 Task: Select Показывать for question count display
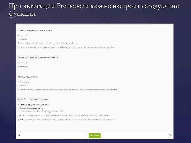point(18,36)
